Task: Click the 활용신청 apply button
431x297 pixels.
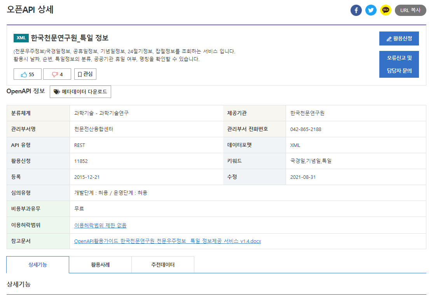Action: point(399,38)
